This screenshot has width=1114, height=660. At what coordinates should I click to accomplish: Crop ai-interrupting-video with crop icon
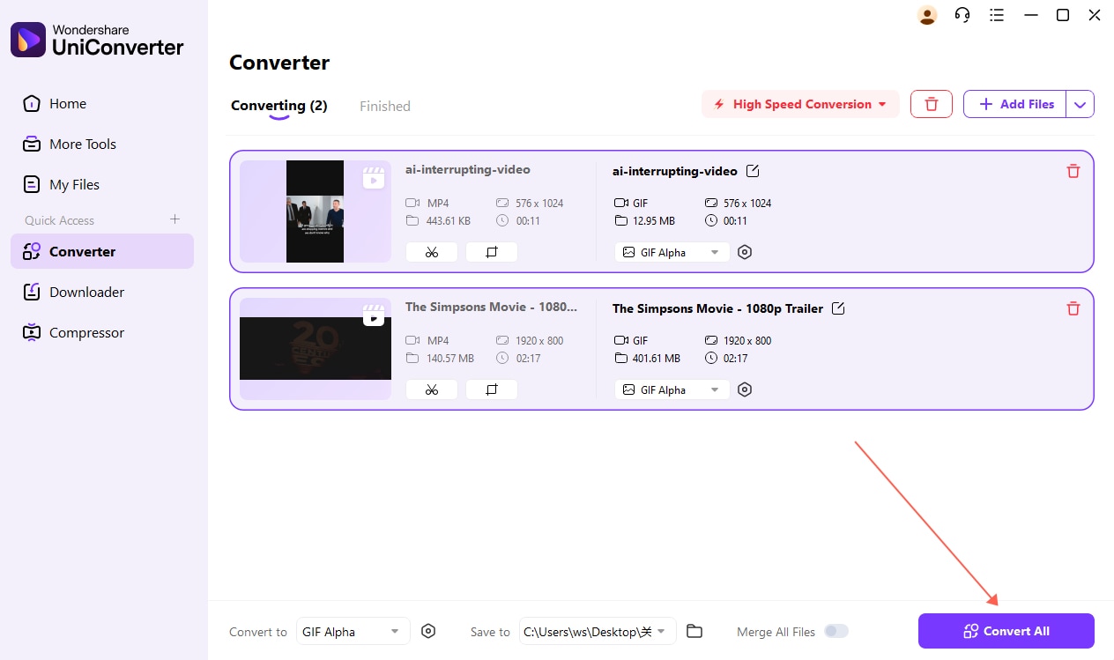point(492,252)
